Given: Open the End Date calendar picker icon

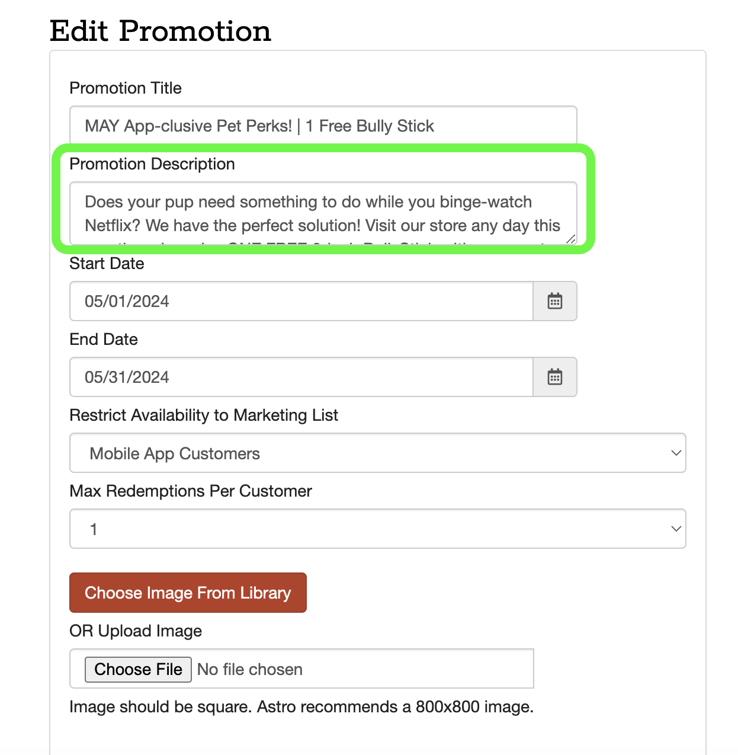Looking at the screenshot, I should (x=554, y=377).
